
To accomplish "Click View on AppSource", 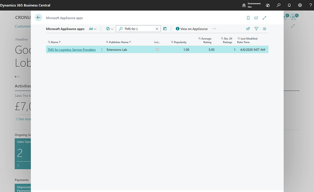I will pos(192,29).
